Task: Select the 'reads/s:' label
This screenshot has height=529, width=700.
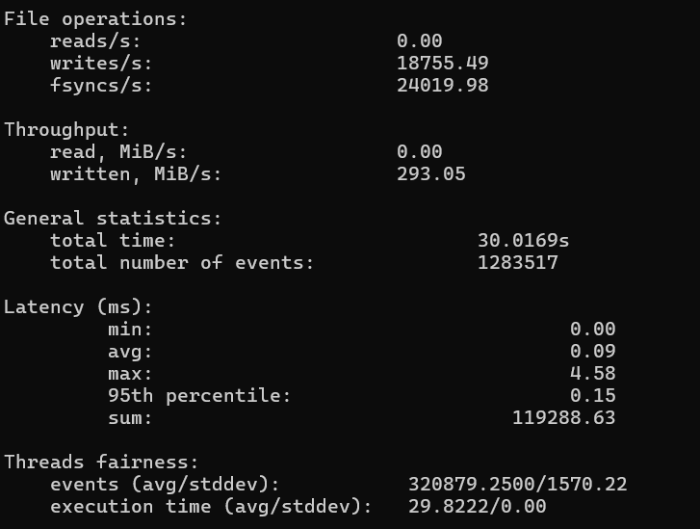Action: pyautogui.click(x=95, y=41)
